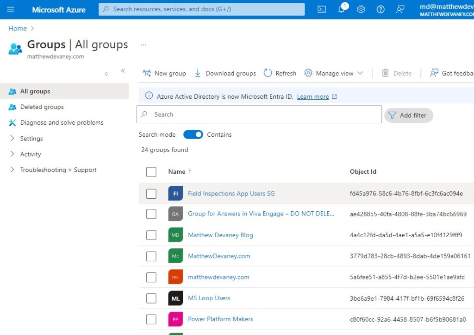474x335 pixels.
Task: Click the Group for Answers GA avatar
Action: (x=175, y=214)
